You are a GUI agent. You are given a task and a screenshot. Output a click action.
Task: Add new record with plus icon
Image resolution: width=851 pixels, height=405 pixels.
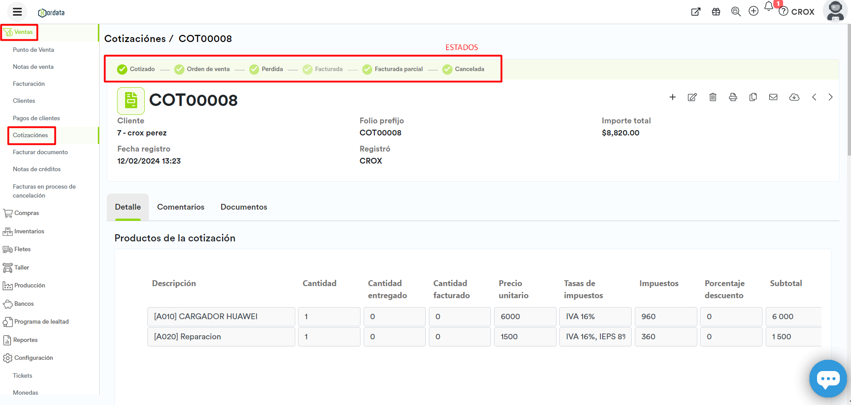pos(672,97)
